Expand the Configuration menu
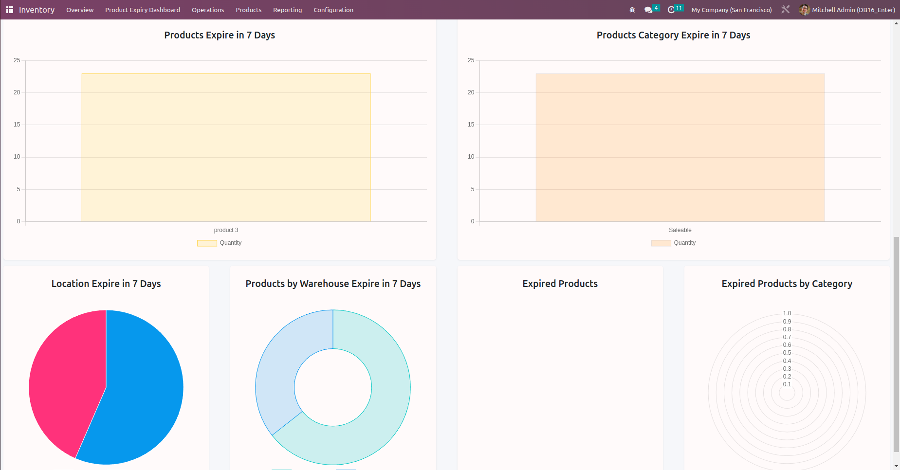 333,10
